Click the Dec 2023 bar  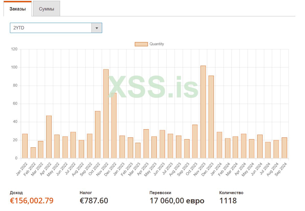point(211,117)
